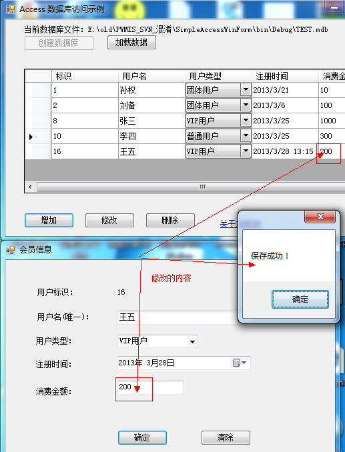Select the 王五 cell in the grid
The image size is (345, 452).
click(151, 151)
